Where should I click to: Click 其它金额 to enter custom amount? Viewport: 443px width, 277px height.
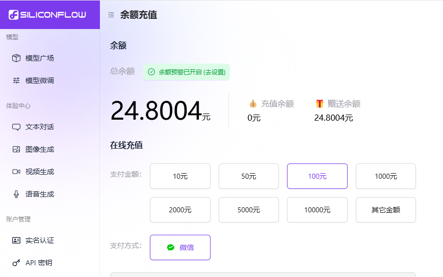pyautogui.click(x=385, y=210)
